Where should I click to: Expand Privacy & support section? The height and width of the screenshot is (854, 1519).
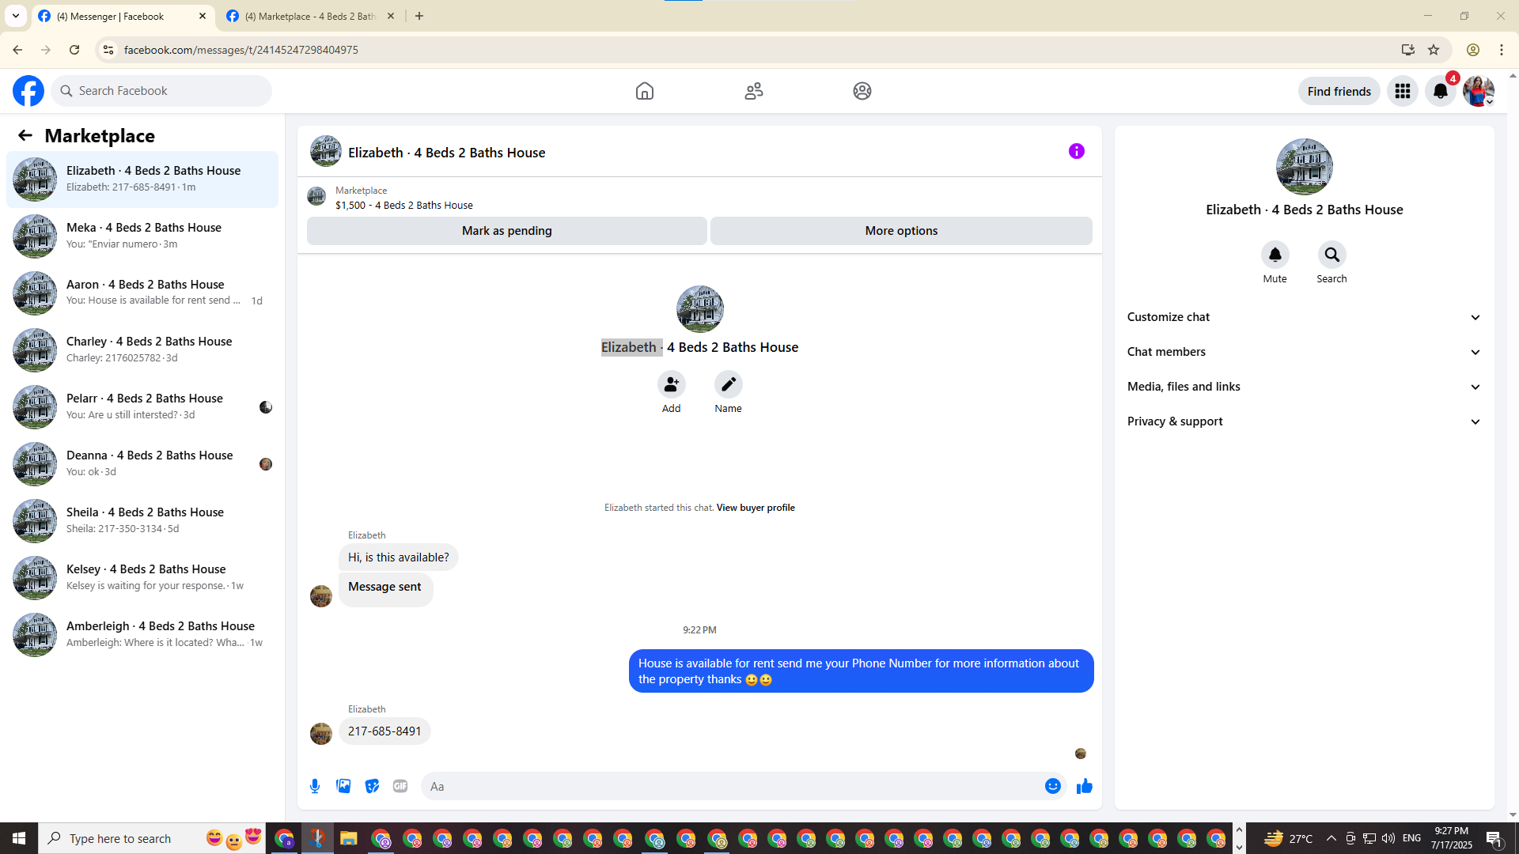click(x=1305, y=421)
